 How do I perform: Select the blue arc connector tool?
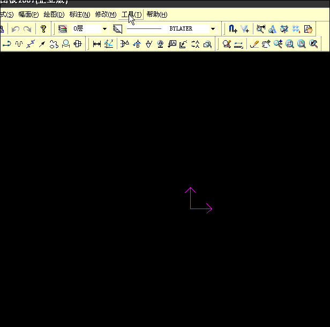click(x=6, y=44)
